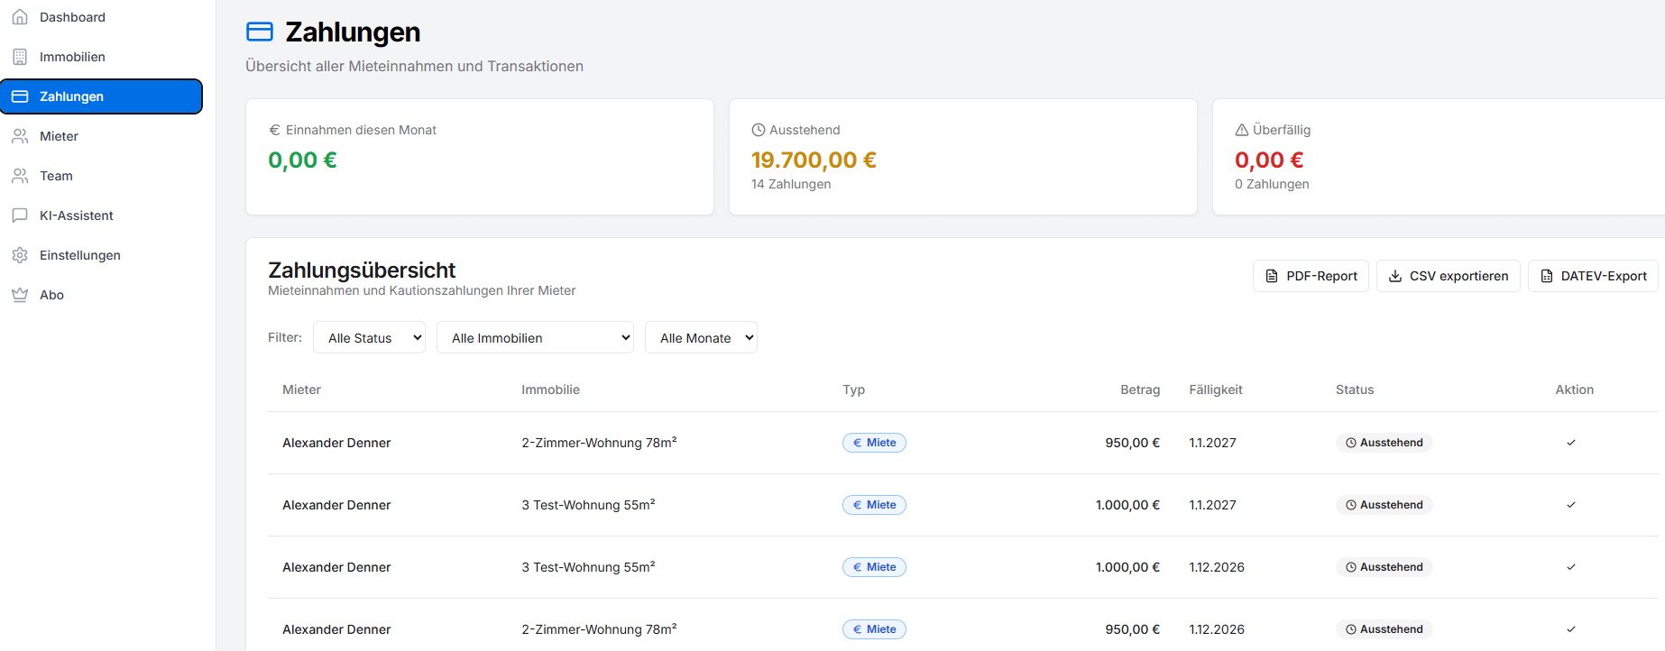Click the file icon on DATEV-Export
The height and width of the screenshot is (651, 1665).
pos(1547,276)
